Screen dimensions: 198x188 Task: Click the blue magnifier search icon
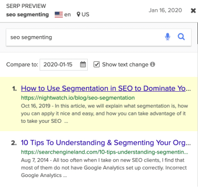pos(181,37)
